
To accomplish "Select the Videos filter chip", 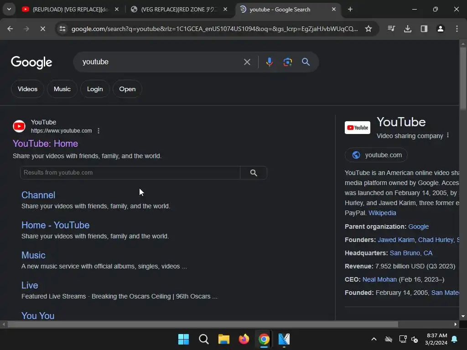I will [x=27, y=89].
